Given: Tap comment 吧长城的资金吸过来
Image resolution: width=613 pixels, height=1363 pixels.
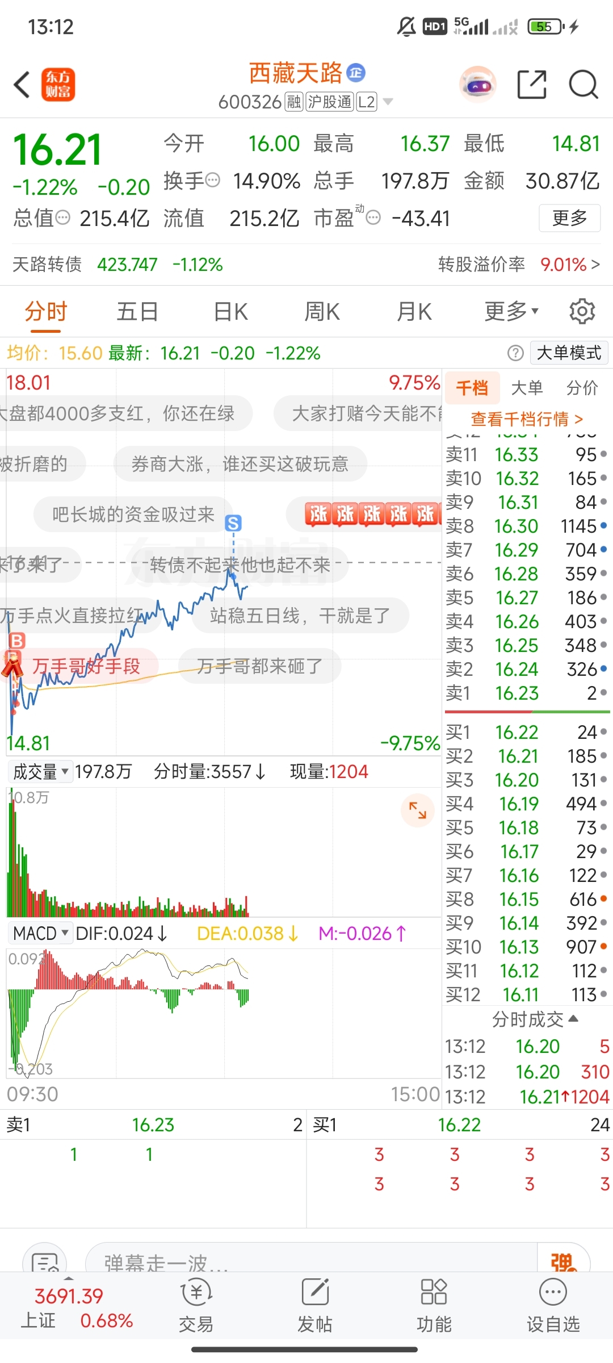Looking at the screenshot, I should coord(133,515).
